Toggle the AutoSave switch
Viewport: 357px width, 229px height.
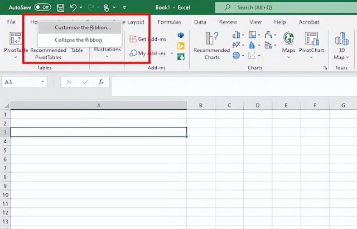pyautogui.click(x=43, y=7)
